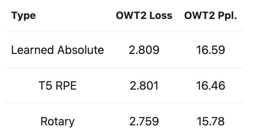Select the Rotary row label

coord(58,122)
